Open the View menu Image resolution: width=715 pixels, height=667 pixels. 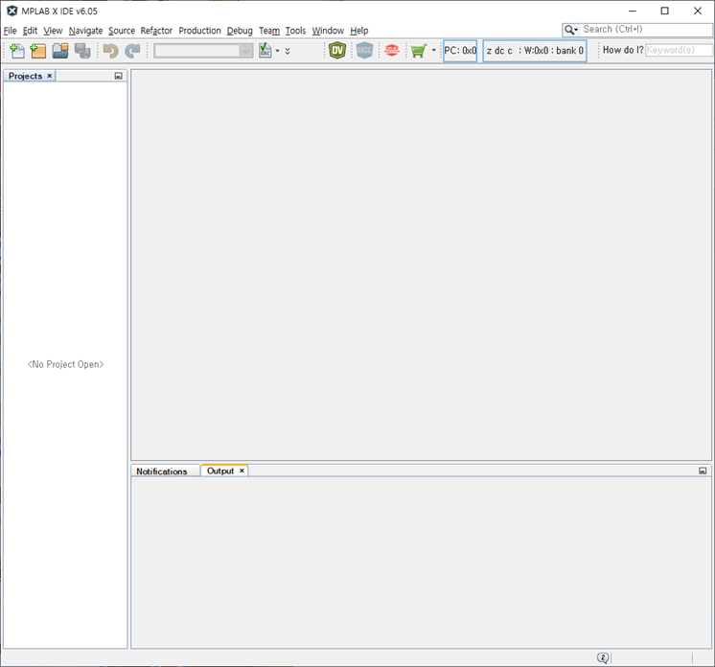(53, 31)
